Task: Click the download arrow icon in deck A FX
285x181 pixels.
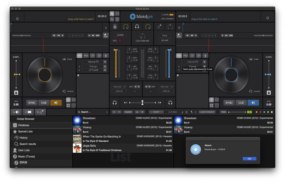Action: [105, 56]
